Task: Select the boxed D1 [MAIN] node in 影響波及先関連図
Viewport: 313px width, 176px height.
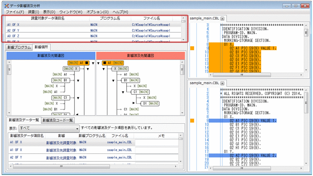Action: [150, 103]
